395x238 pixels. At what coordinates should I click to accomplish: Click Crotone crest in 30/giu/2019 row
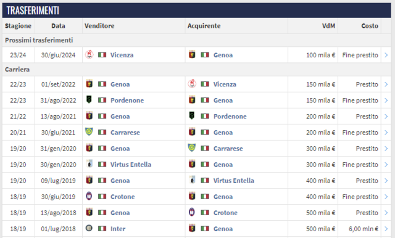coord(89,196)
